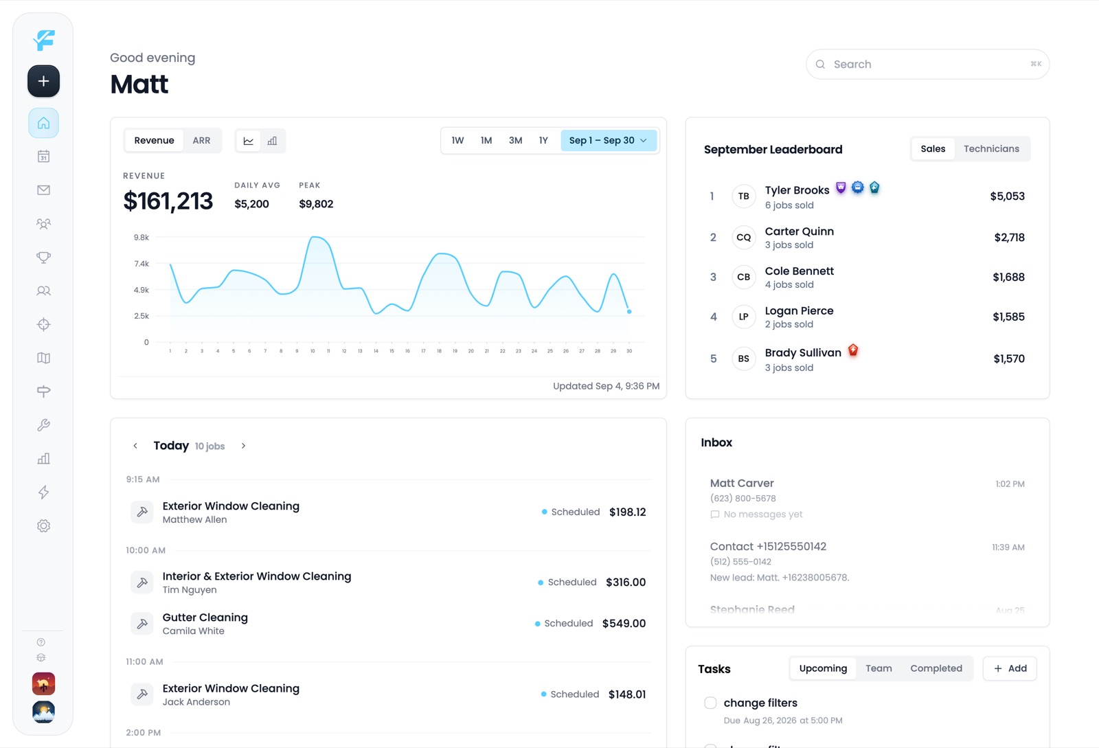Go to next day in Today schedule
Screen dimensions: 1099x748
pyautogui.click(x=243, y=446)
